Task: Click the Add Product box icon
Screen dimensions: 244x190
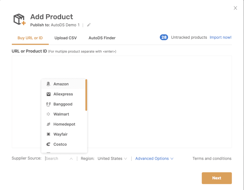Action: (19, 19)
